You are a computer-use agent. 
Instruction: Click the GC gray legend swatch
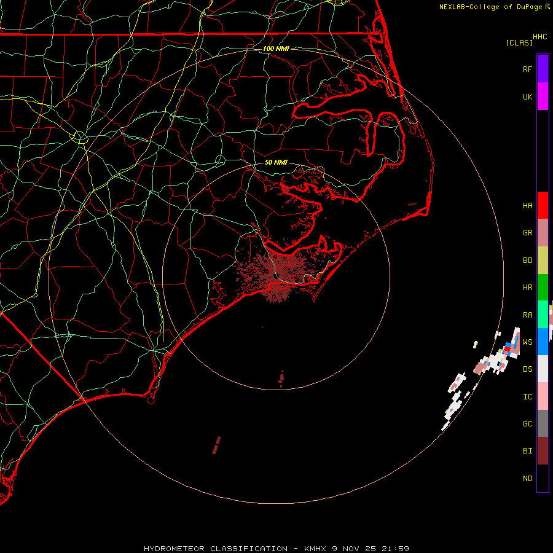(543, 423)
